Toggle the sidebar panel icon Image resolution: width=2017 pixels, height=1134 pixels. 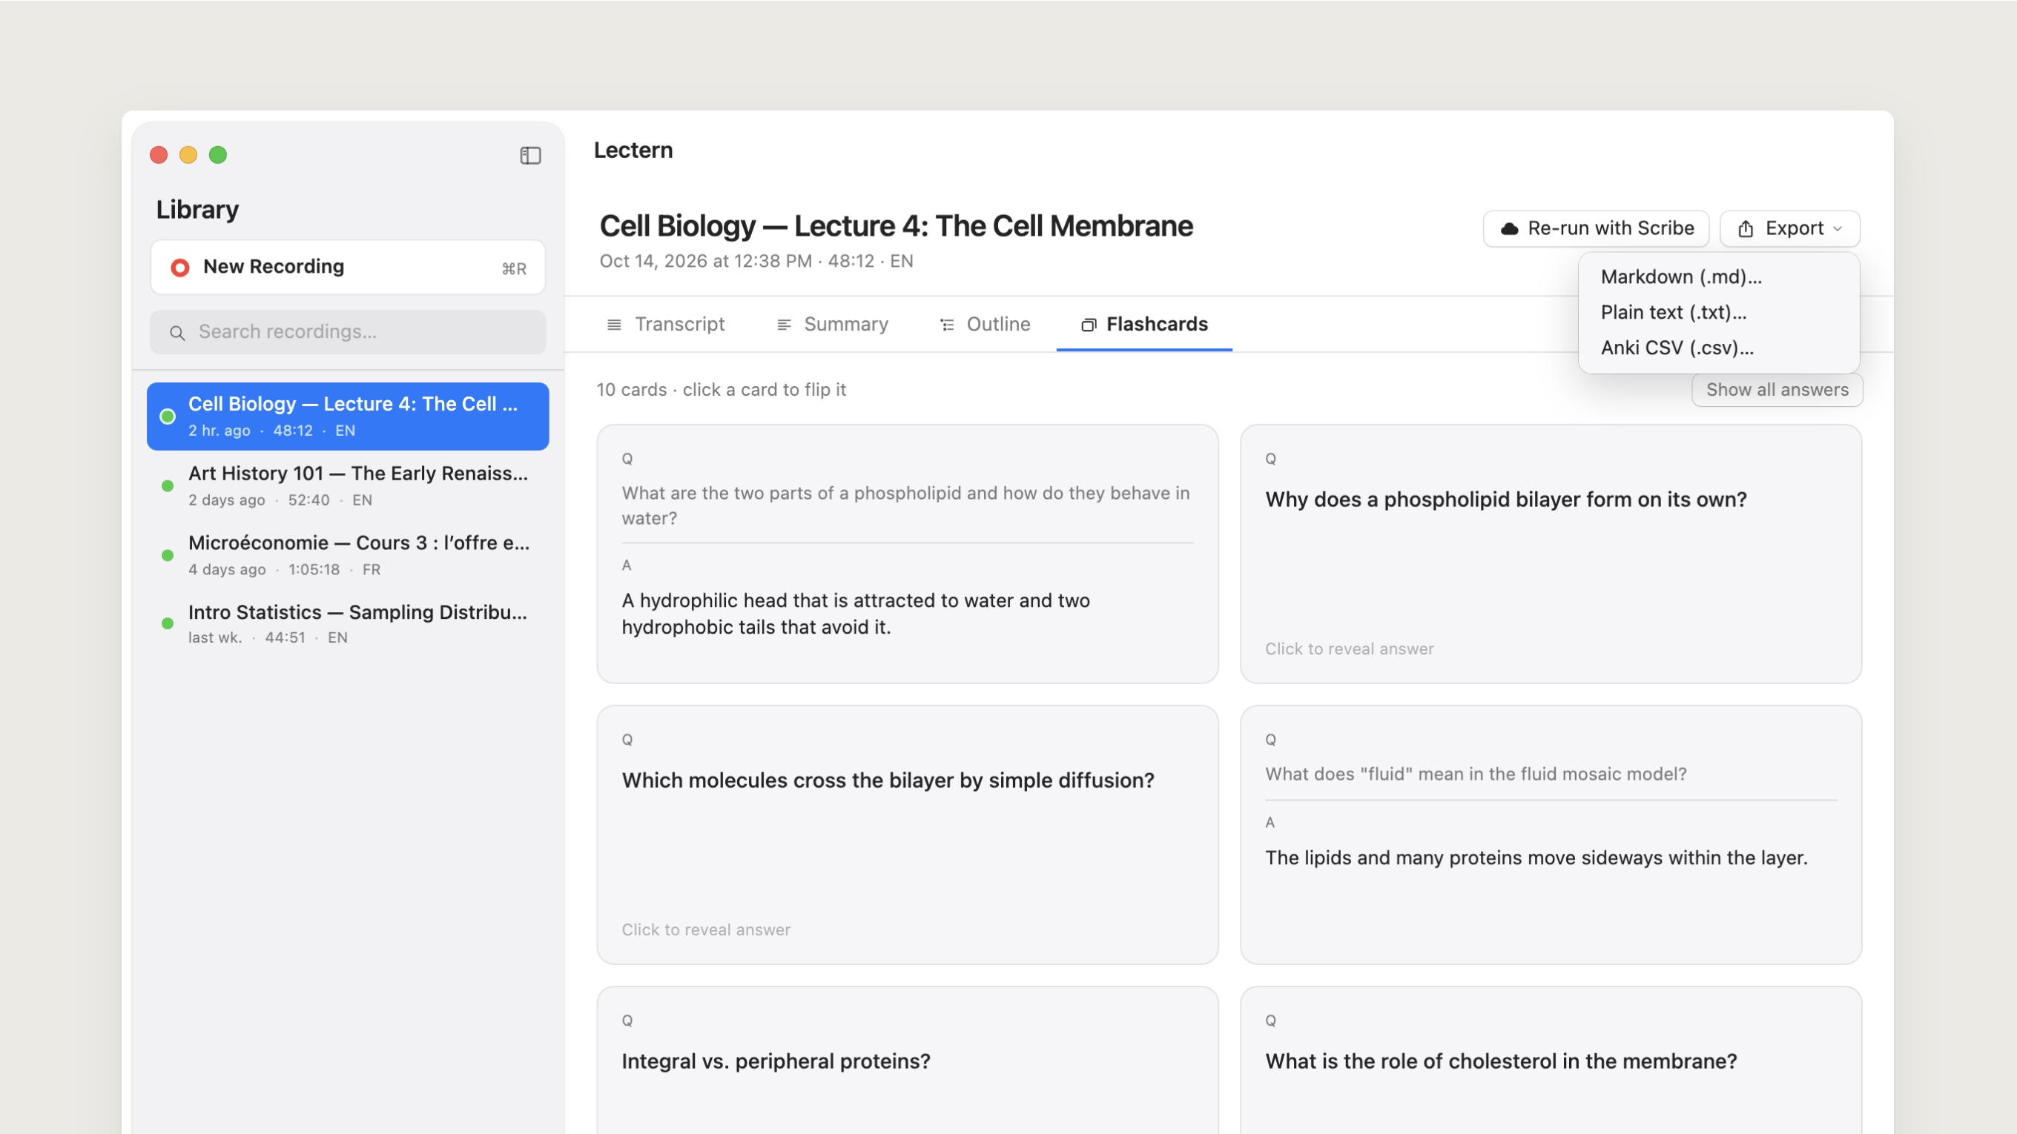pos(530,155)
